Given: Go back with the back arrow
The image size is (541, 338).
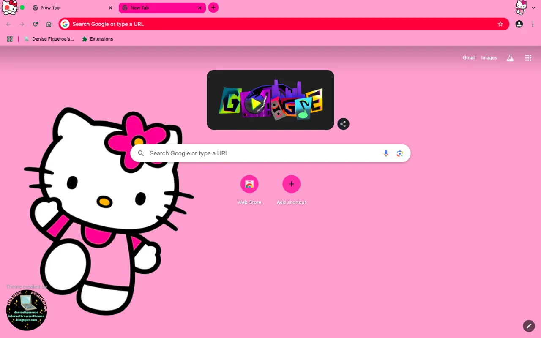Looking at the screenshot, I should (8, 24).
